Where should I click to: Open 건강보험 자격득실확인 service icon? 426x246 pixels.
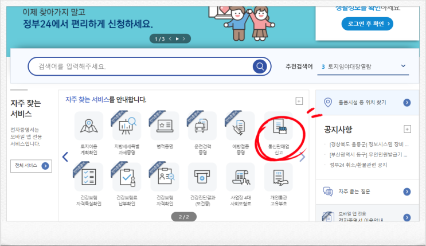(88, 177)
